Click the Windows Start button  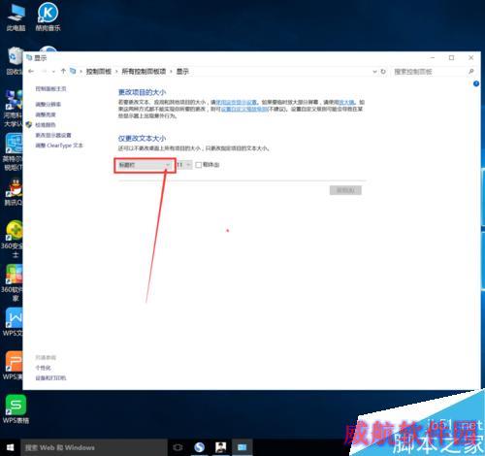tap(10, 447)
